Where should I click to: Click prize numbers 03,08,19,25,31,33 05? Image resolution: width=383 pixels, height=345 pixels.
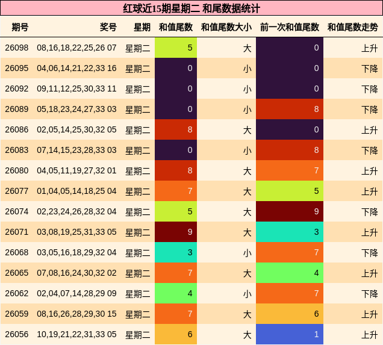point(76,232)
